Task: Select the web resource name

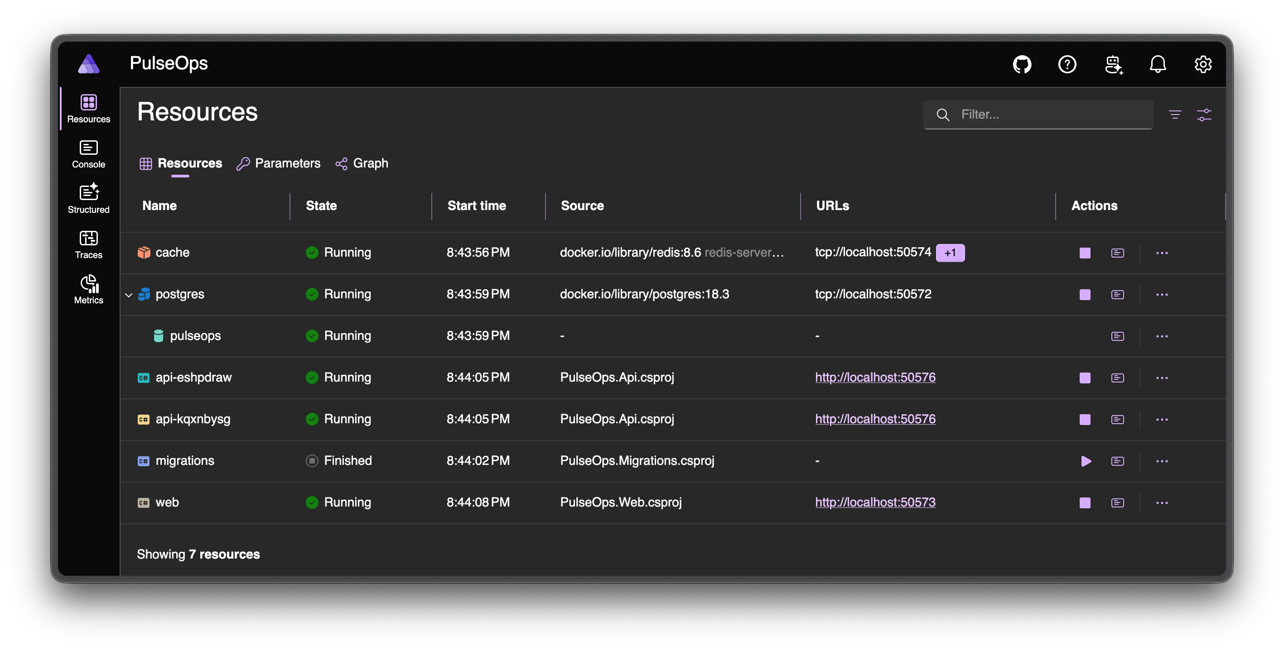Action: pyautogui.click(x=168, y=502)
